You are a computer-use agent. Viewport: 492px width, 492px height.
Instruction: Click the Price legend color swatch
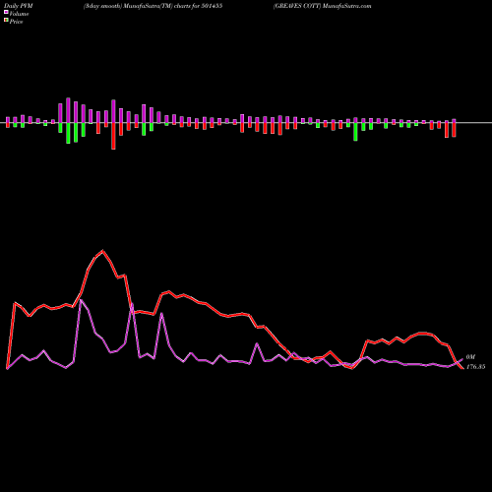coord(6,21)
